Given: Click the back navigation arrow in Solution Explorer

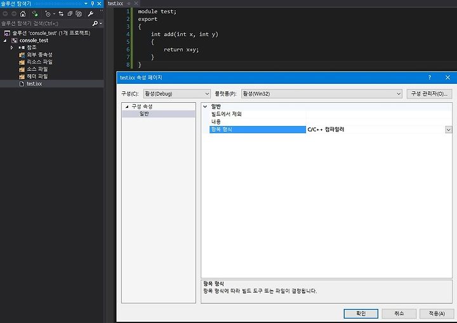Looking at the screenshot, I should (5, 14).
